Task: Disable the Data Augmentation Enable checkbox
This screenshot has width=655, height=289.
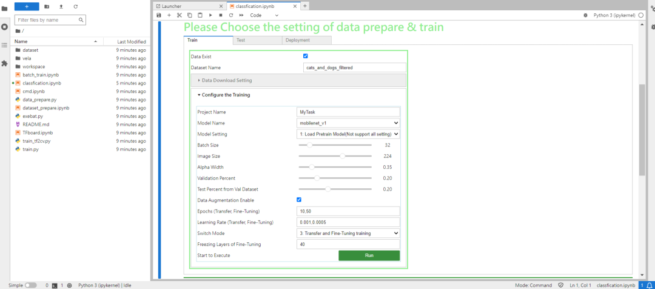Action: tap(298, 200)
